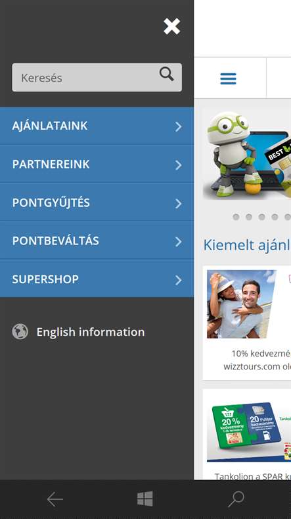Select the first carousel dot indicator
Screen dimensions: 291x519
[236, 217]
